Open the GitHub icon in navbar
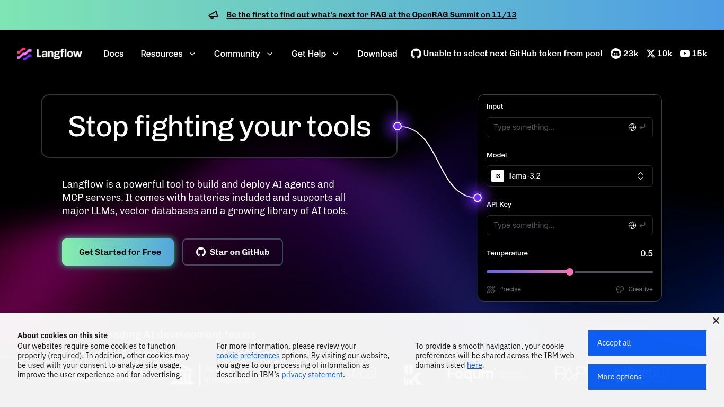Viewport: 724px width, 407px height. pos(416,54)
